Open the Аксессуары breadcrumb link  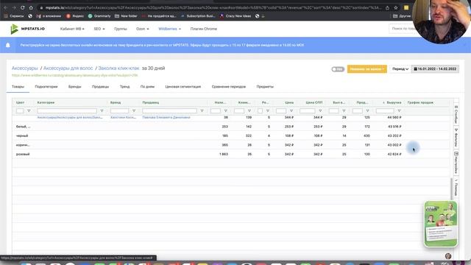click(x=24, y=68)
